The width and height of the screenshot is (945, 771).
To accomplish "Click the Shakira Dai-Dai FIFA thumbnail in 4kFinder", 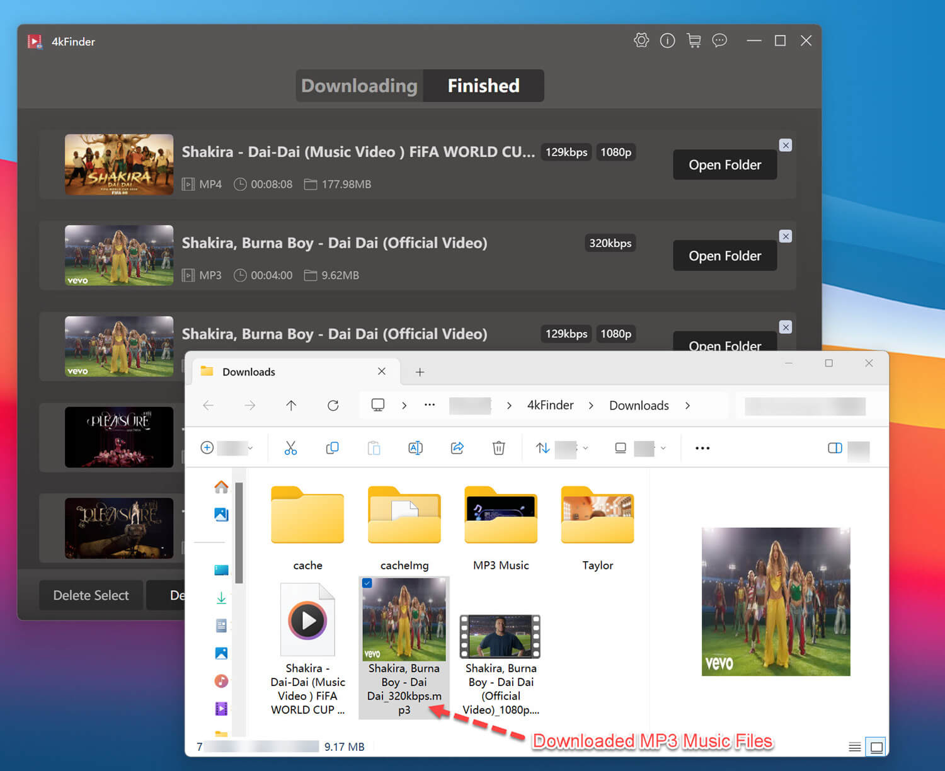I will pyautogui.click(x=119, y=164).
